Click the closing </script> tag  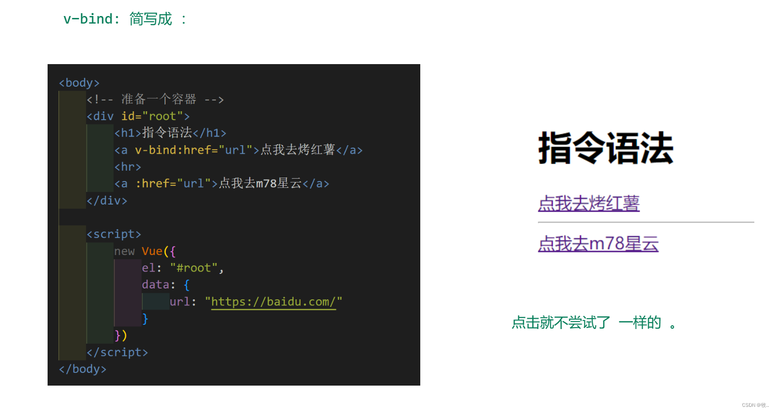(x=117, y=353)
